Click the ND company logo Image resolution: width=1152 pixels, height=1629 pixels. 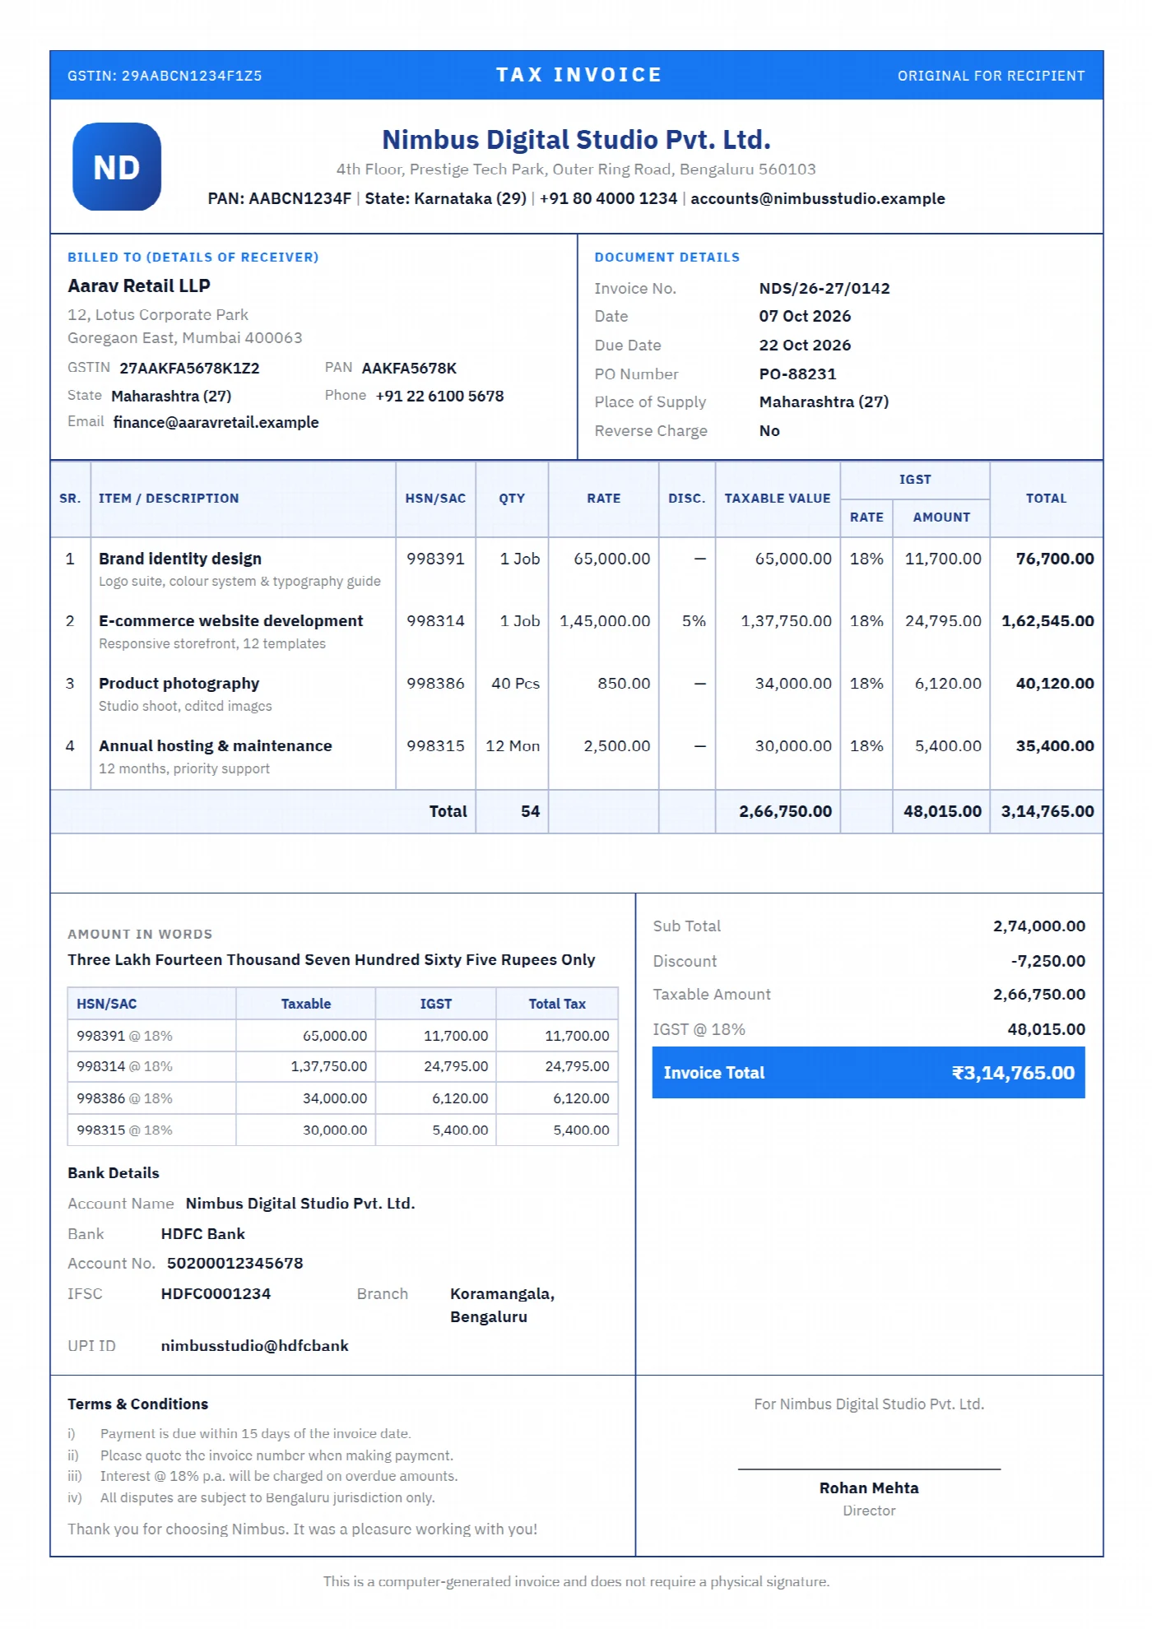point(117,167)
